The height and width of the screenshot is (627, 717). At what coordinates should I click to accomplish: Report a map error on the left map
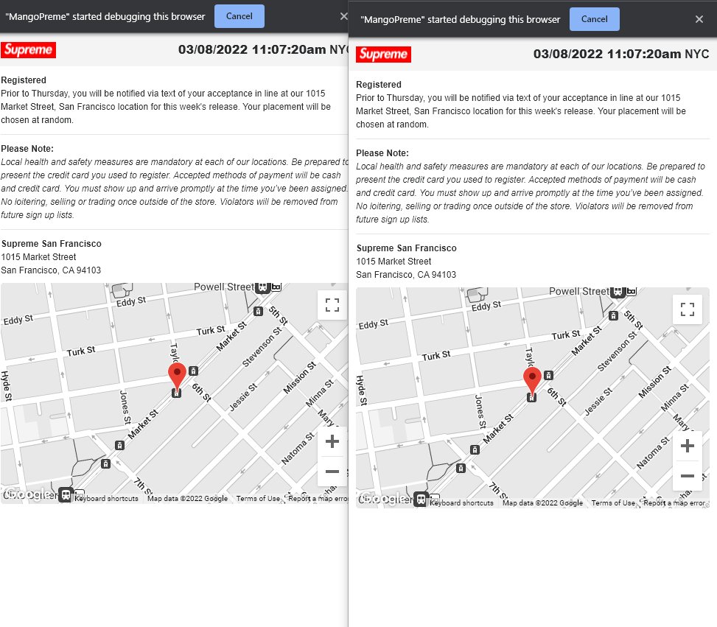click(318, 499)
